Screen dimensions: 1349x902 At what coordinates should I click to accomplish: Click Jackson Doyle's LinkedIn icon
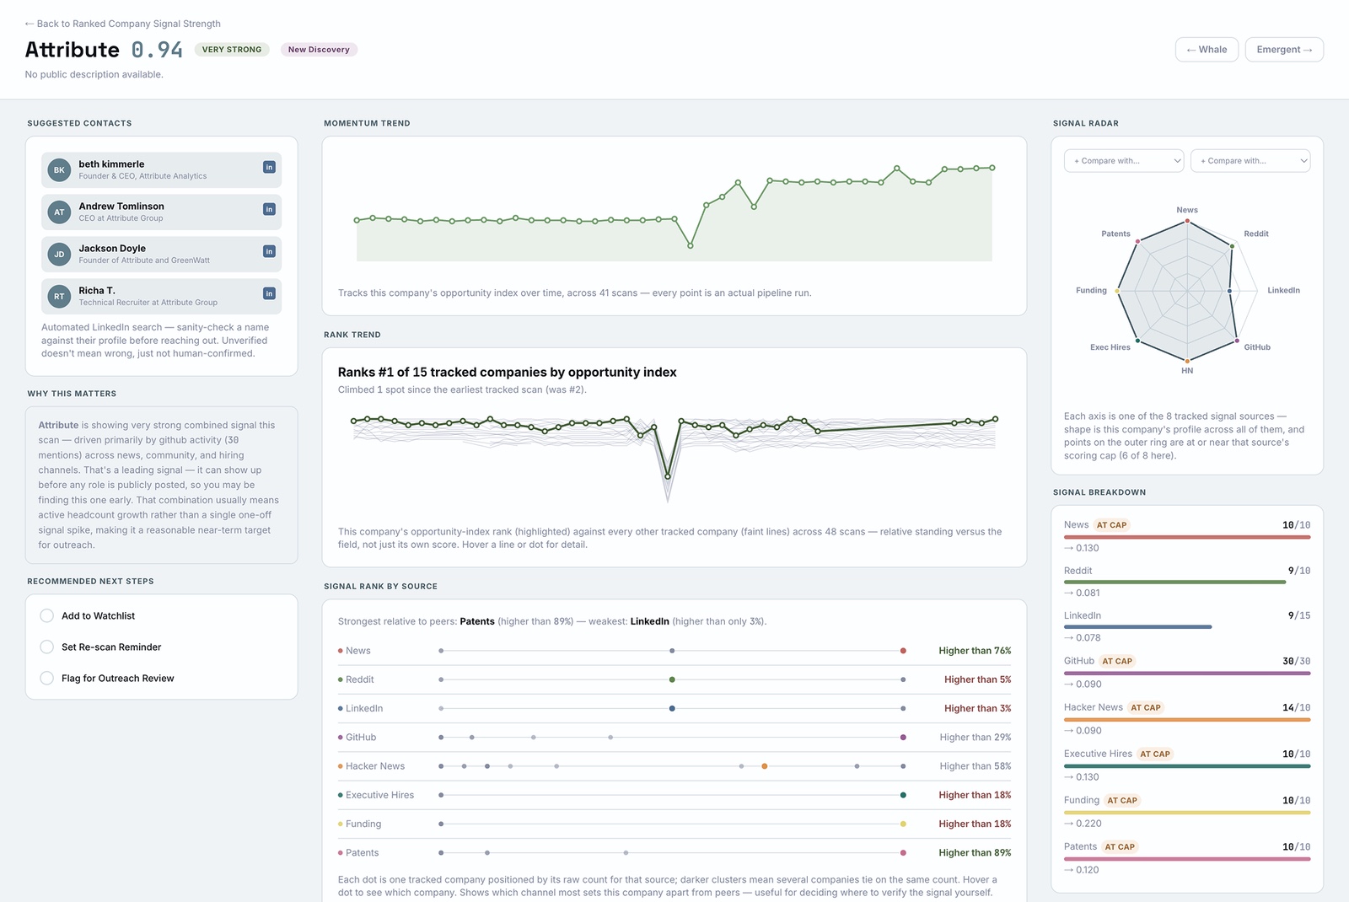(269, 251)
